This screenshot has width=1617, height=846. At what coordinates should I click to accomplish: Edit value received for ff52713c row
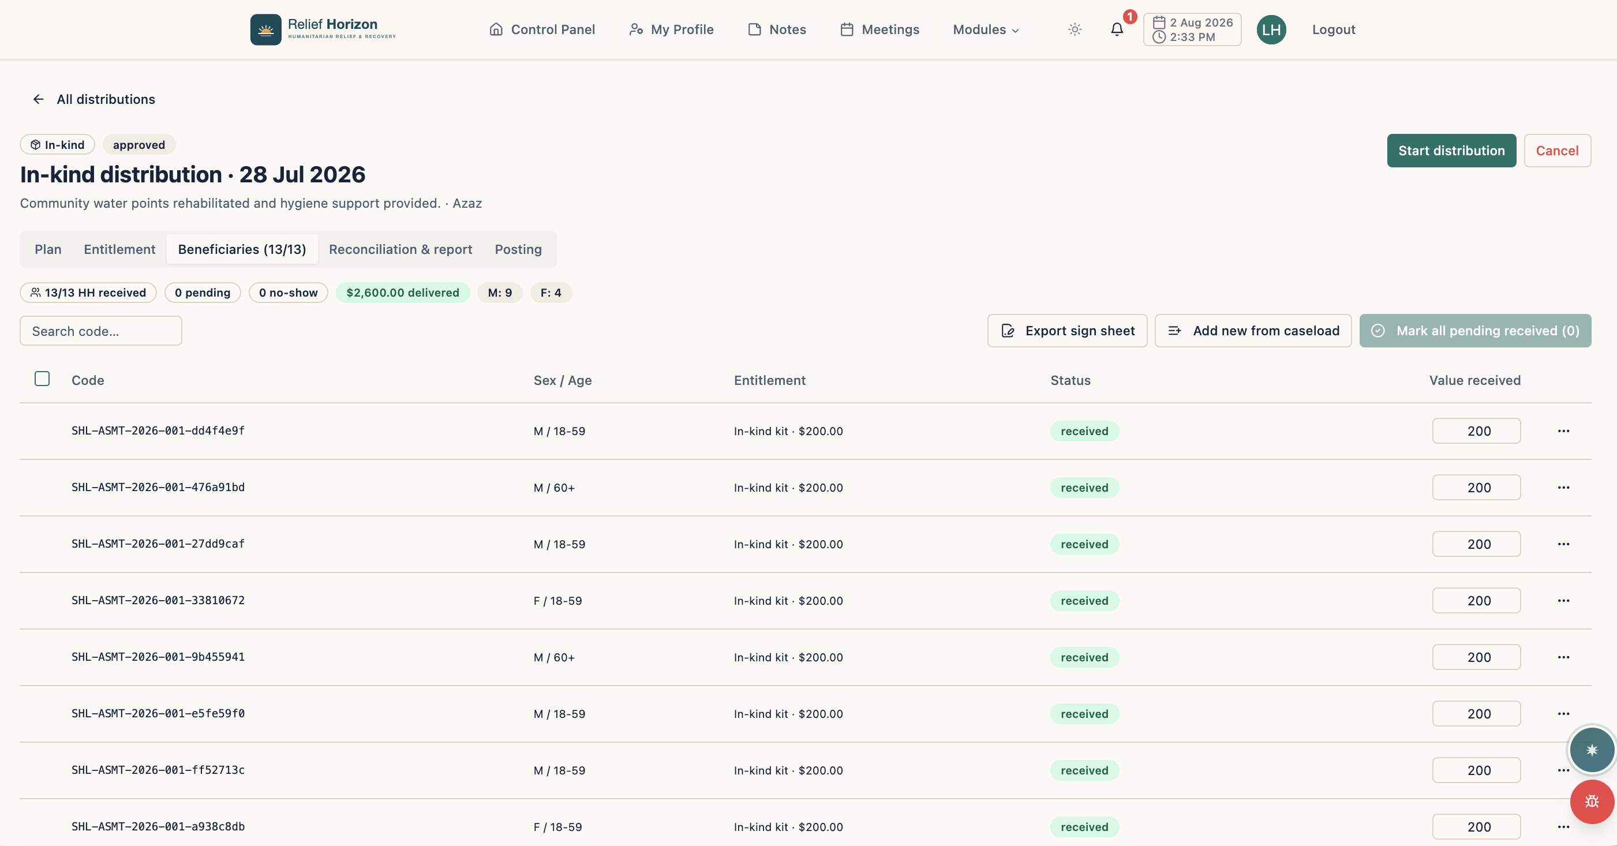[x=1476, y=770]
